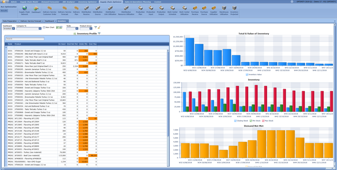Toggle the New Chart checkbox
The width and height of the screenshot is (337, 170).
pos(44,28)
